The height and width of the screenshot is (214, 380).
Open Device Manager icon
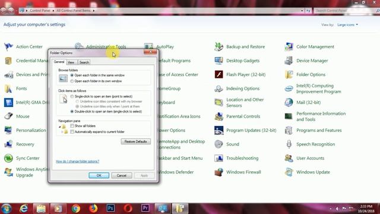[x=289, y=61]
